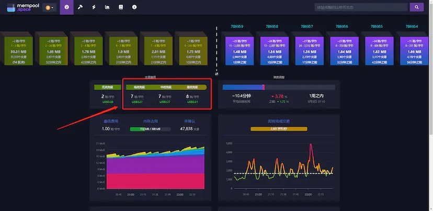Click the 2,605 bytes/sec incoming transactions bar

tap(278, 129)
